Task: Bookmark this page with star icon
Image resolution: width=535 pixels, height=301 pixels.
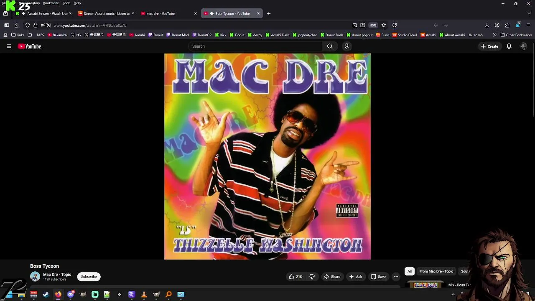Action: (x=384, y=25)
